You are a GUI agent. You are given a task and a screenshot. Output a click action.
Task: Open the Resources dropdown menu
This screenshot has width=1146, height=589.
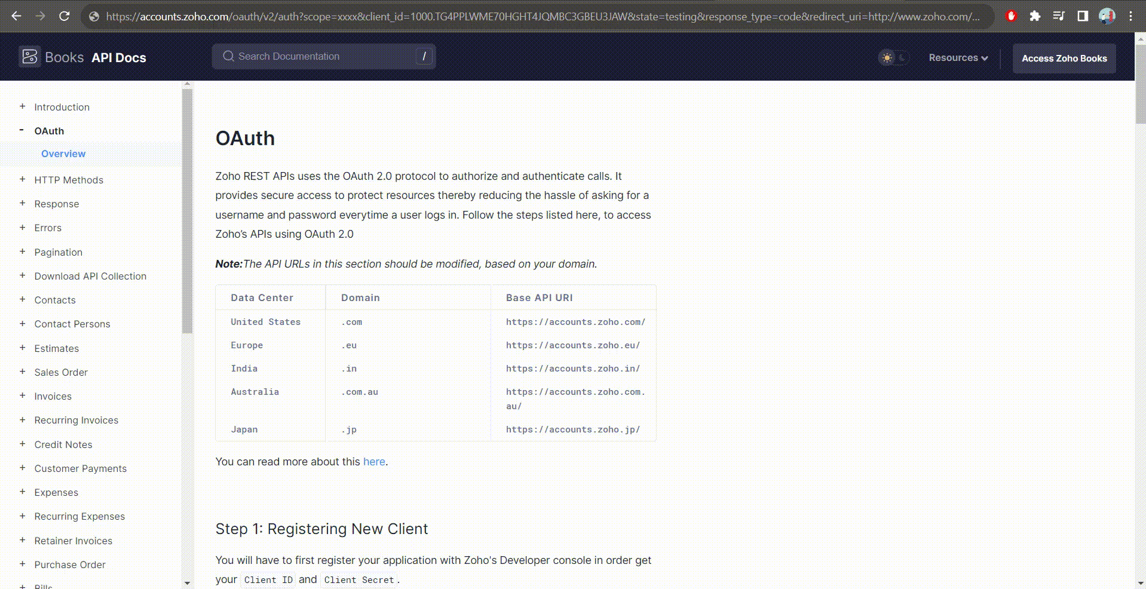click(958, 58)
